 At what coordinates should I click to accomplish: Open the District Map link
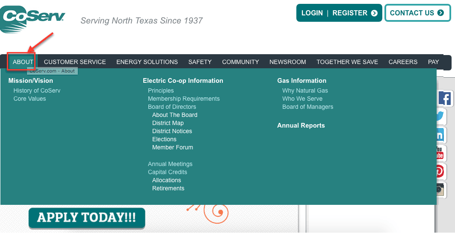168,123
